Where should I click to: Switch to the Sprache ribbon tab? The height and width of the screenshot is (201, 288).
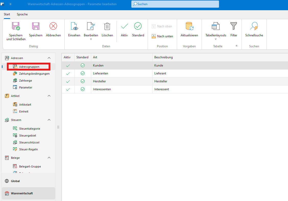[x=22, y=14]
